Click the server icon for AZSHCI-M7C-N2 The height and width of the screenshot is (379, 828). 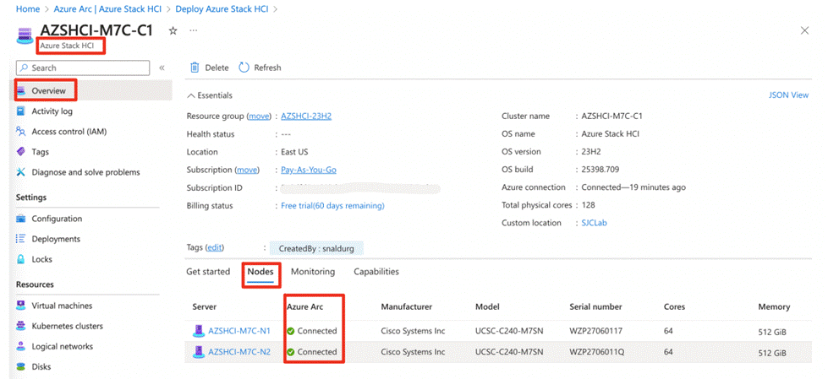point(198,352)
